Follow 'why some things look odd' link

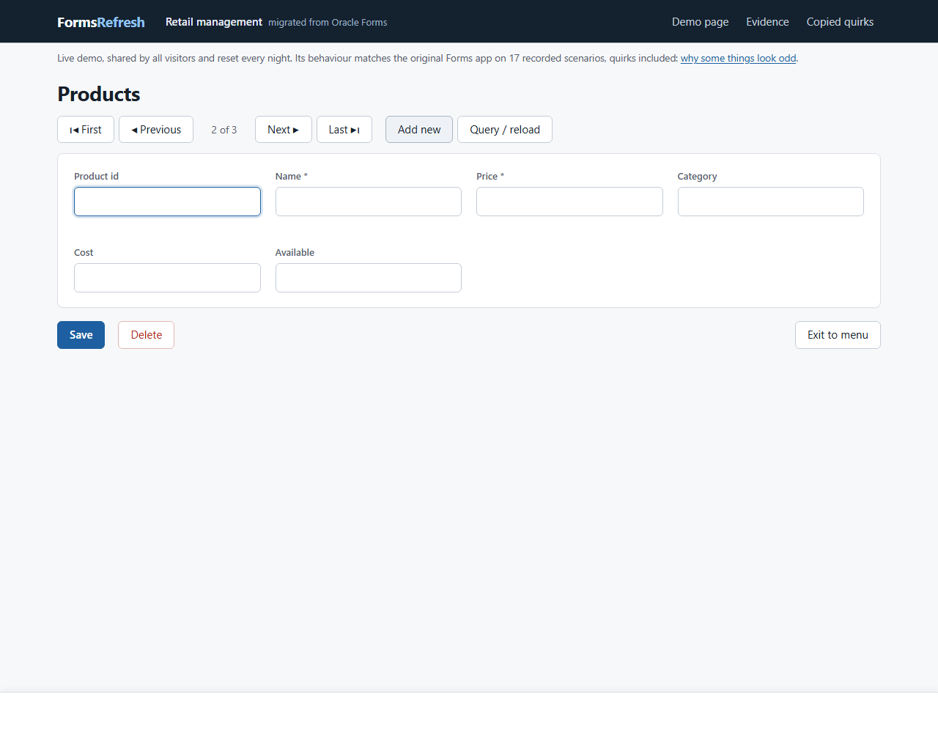[x=738, y=58]
